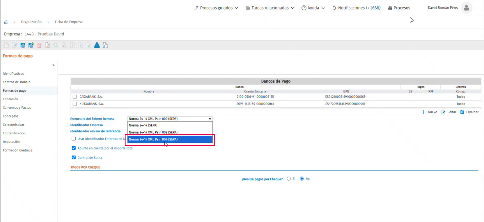Click the Empresa 1448 - Pruebas David text
This screenshot has height=222, width=484.
coord(34,34)
